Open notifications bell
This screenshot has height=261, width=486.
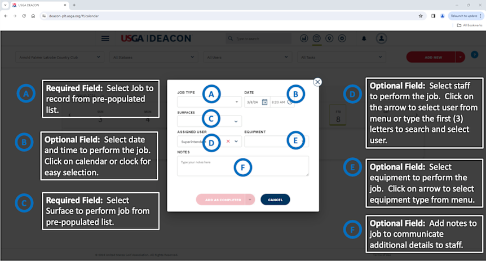[x=364, y=38]
